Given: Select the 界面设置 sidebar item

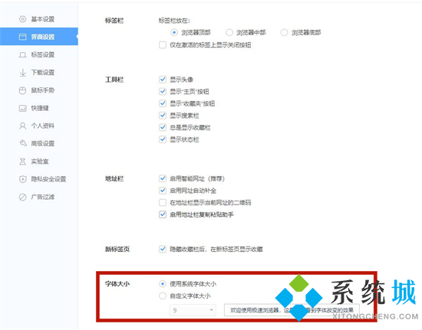Looking at the screenshot, I should tap(39, 37).
